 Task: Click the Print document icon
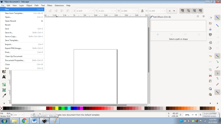pos(210,35)
